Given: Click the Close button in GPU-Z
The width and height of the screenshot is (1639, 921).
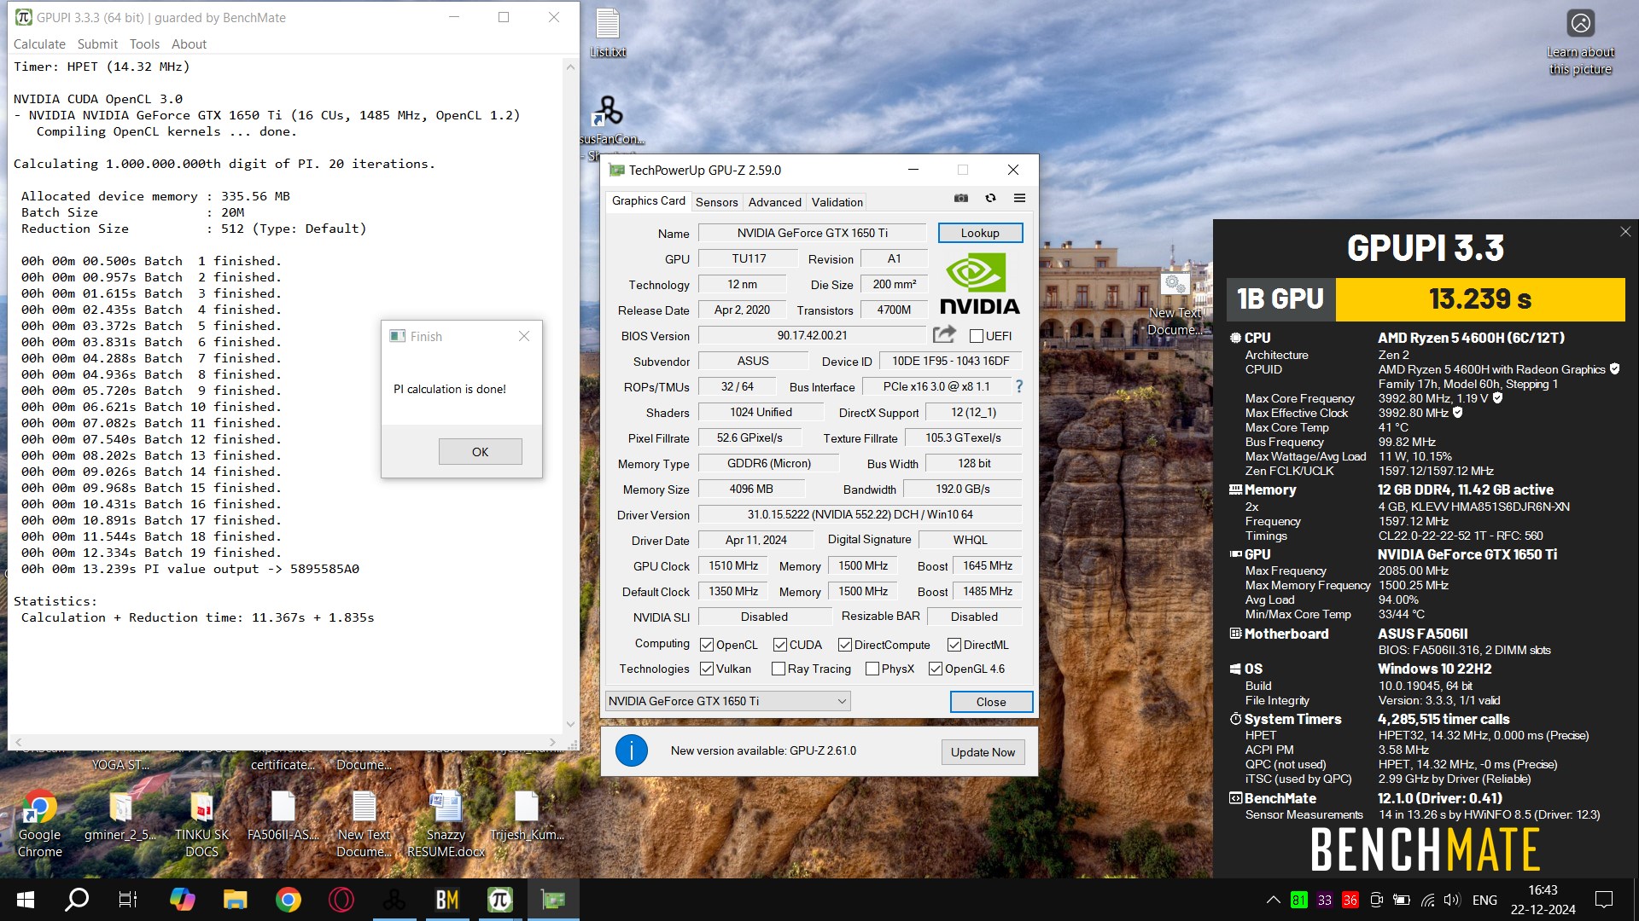Looking at the screenshot, I should pyautogui.click(x=991, y=702).
